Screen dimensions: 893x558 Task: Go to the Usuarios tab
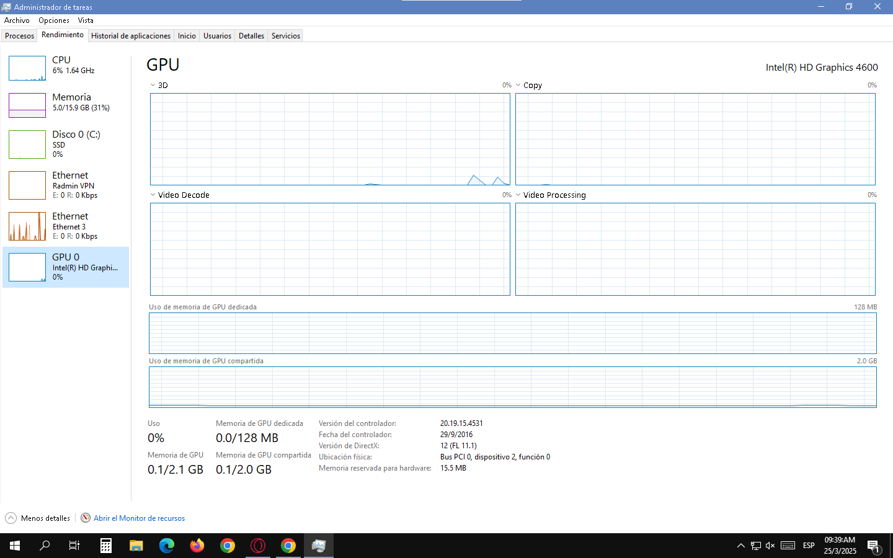(217, 36)
